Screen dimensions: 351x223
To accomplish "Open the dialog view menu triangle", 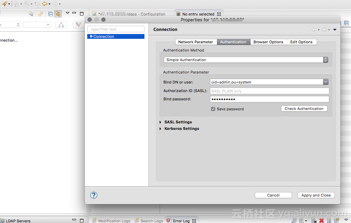I will point(335,30).
